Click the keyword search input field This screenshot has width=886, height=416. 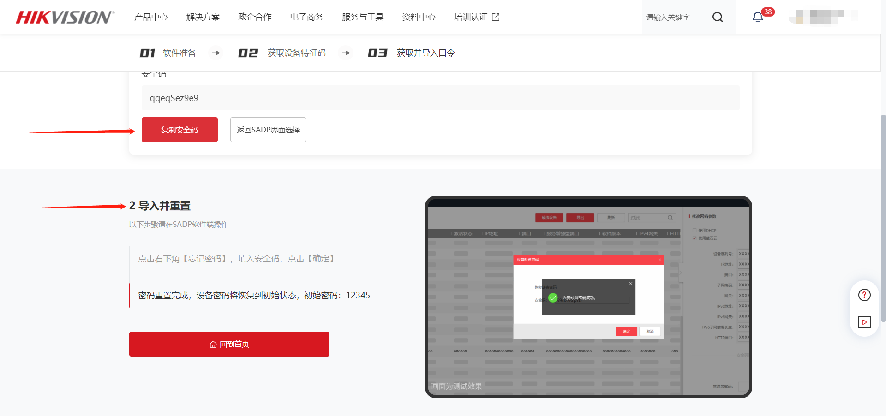coord(674,17)
